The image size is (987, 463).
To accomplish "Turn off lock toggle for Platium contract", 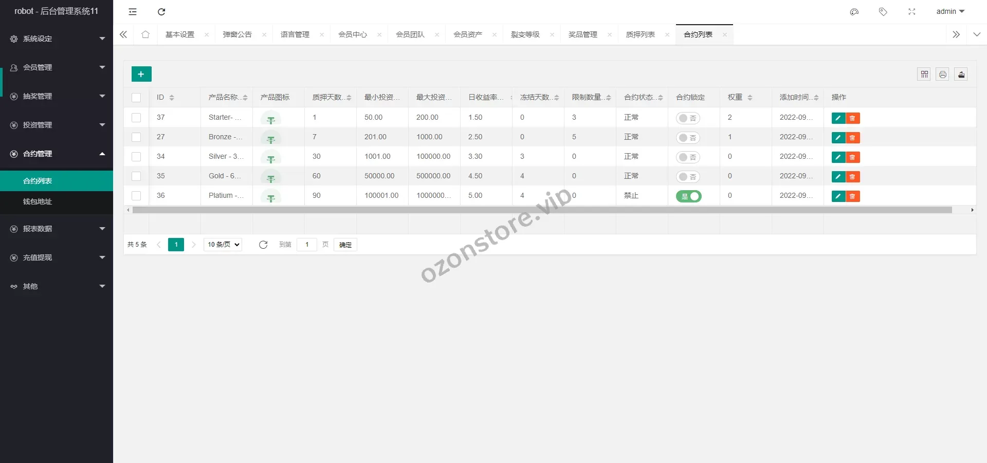I will [x=688, y=196].
